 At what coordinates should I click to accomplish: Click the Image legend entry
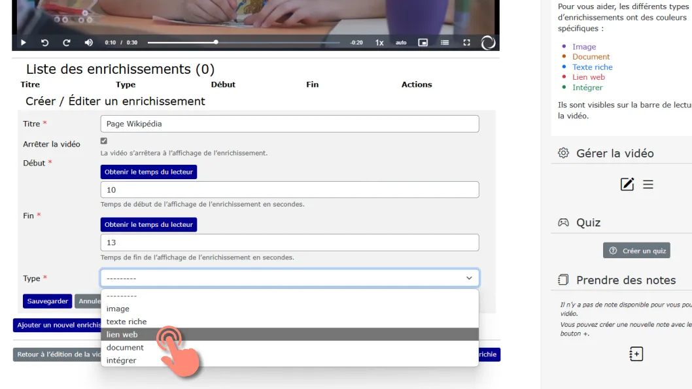coord(584,47)
